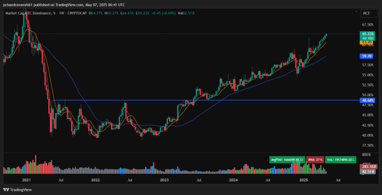Click the Jul label between 2023 and 2024

point(199,180)
